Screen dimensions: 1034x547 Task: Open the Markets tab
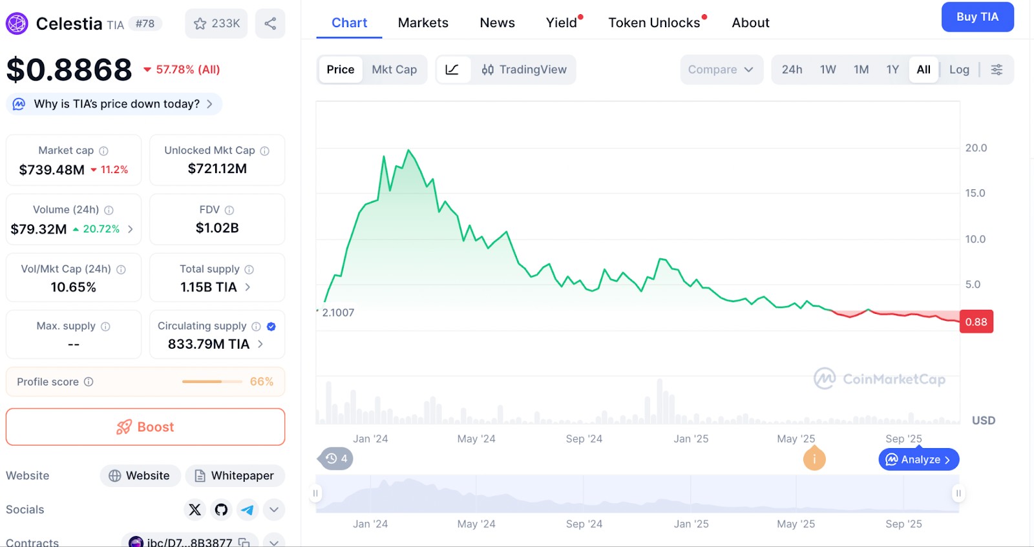(x=423, y=23)
